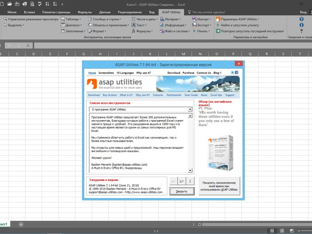The image size is (312, 234).
Task: Open the Текст menu in ribbon
Action: click(139, 25)
